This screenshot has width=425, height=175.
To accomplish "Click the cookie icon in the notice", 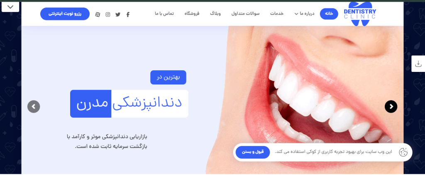I will click(x=403, y=152).
